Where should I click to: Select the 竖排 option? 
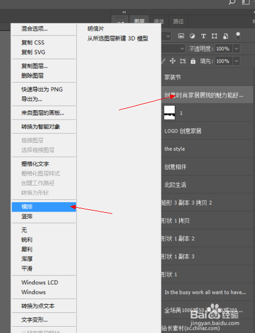(44, 217)
